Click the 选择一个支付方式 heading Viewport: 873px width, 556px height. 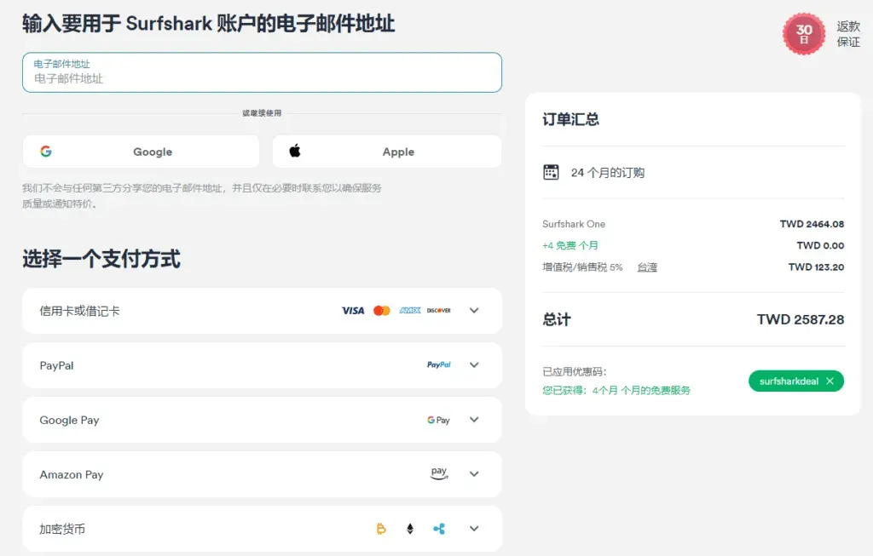click(x=101, y=259)
